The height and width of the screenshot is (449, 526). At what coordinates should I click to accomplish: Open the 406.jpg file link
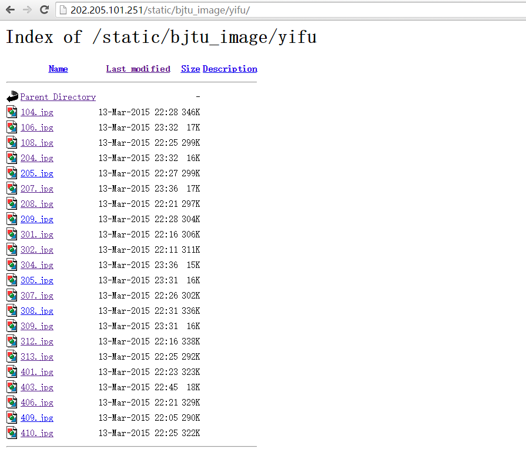[x=37, y=403]
